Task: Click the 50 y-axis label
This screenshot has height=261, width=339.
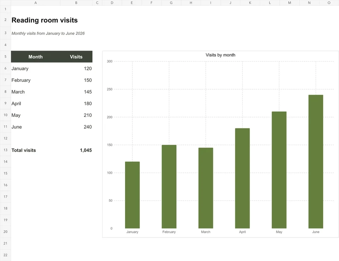Action: click(111, 201)
